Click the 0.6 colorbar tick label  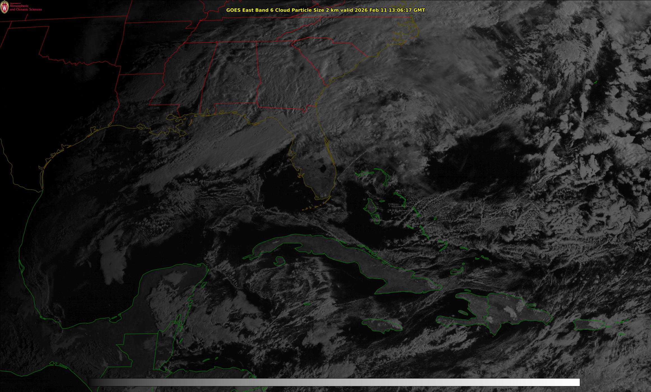tap(383, 372)
